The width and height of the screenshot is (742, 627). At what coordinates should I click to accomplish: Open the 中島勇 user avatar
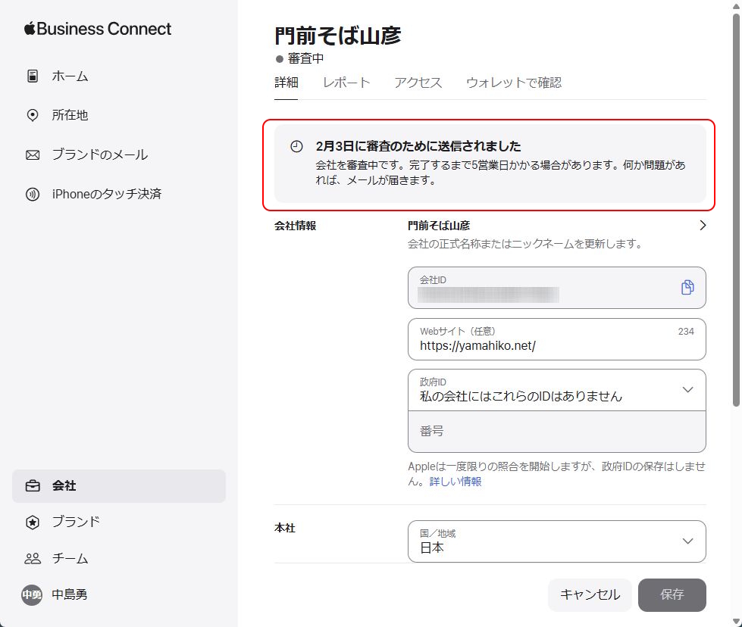tap(32, 594)
